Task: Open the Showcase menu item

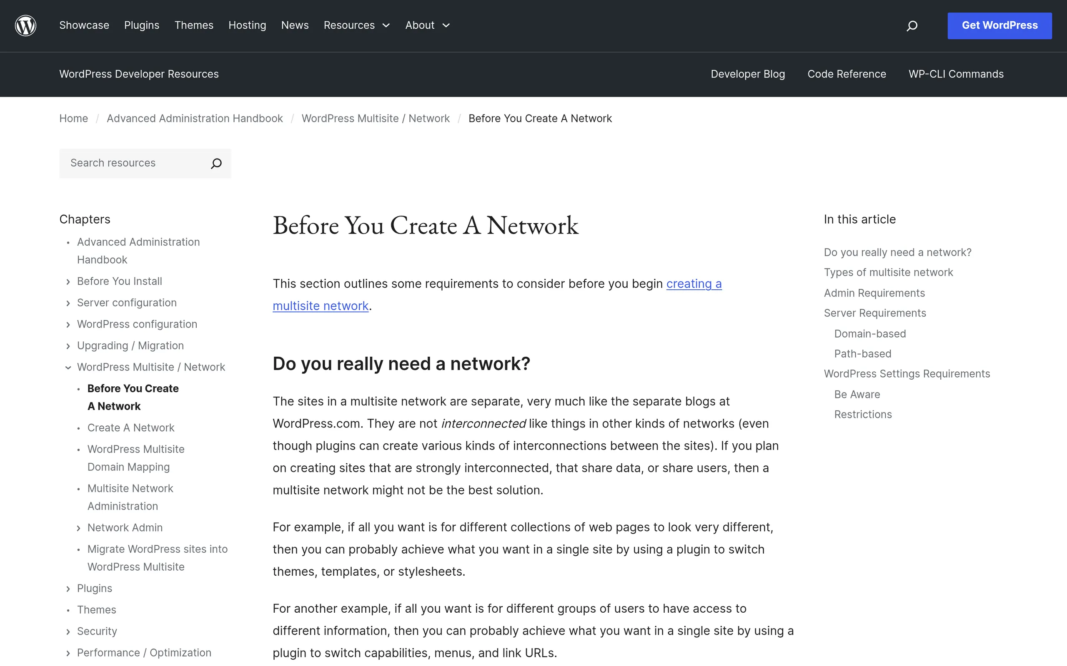Action: pyautogui.click(x=84, y=25)
